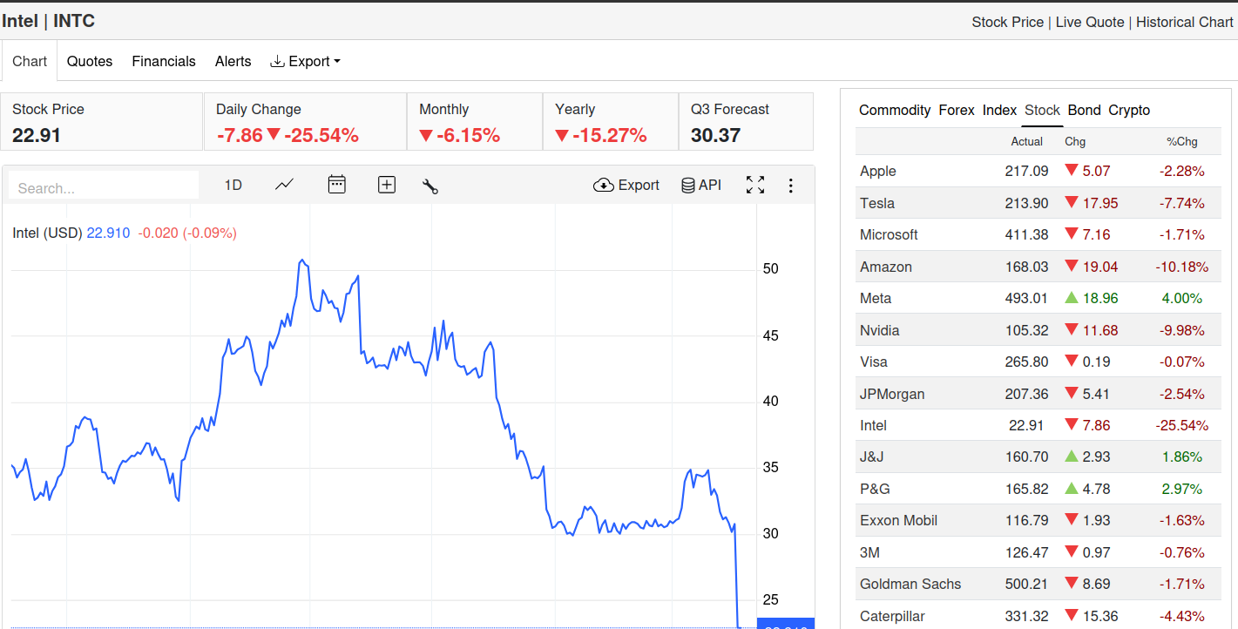Click Nvidia's 105.32 actual price cell
The width and height of the screenshot is (1238, 629).
click(1026, 330)
